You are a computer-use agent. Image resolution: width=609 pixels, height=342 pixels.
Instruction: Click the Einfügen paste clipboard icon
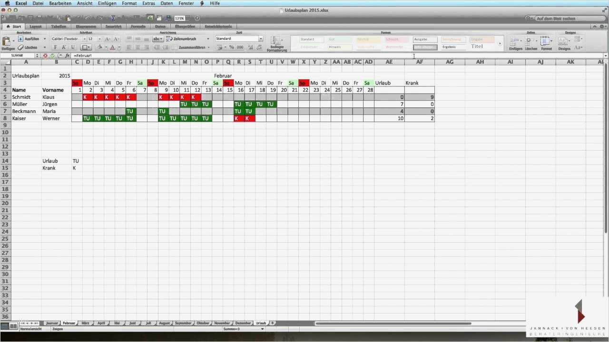click(7, 41)
